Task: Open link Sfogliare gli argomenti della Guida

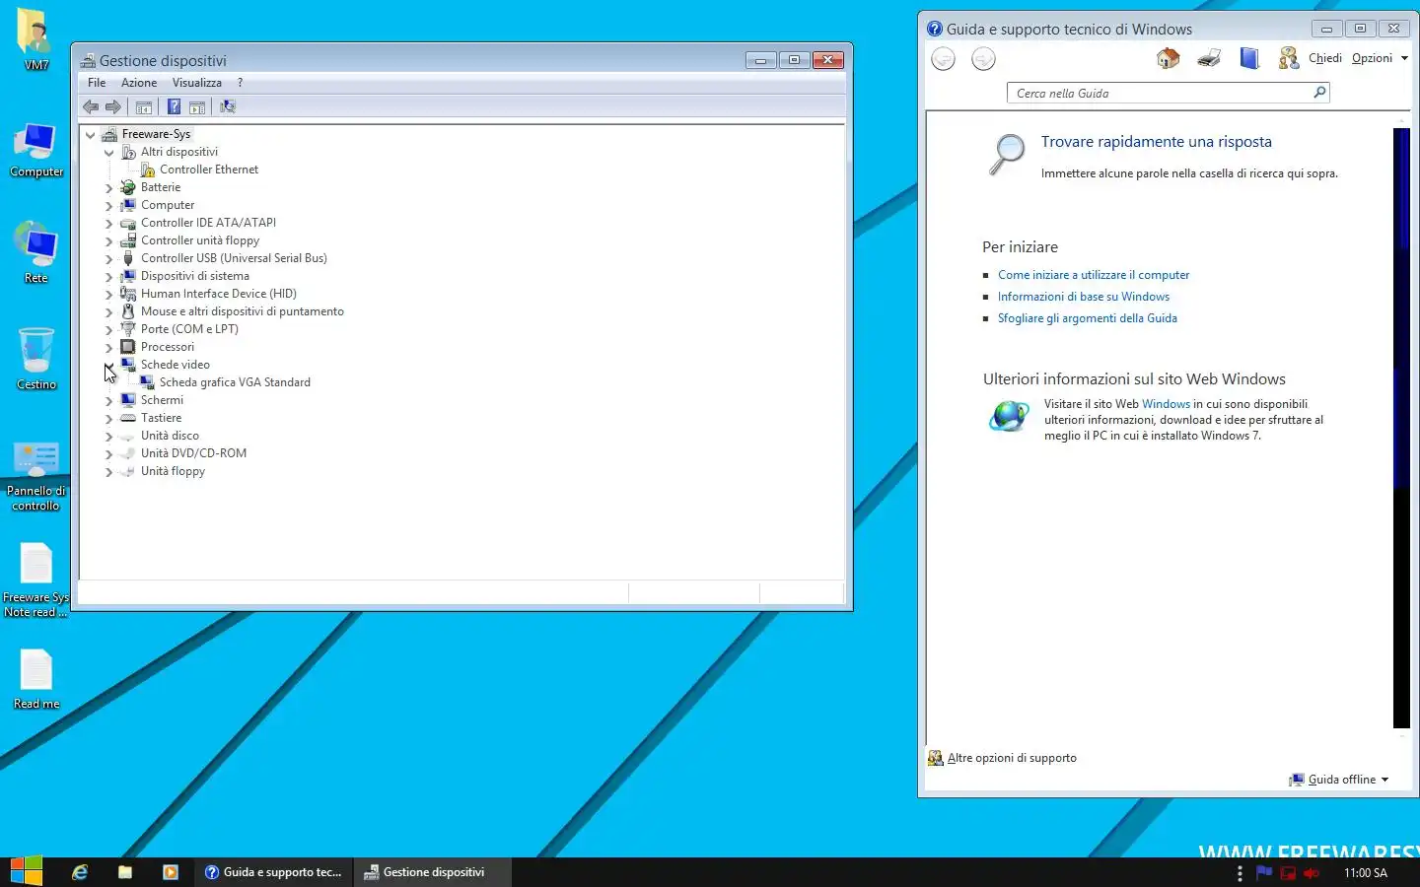Action: click(1088, 318)
